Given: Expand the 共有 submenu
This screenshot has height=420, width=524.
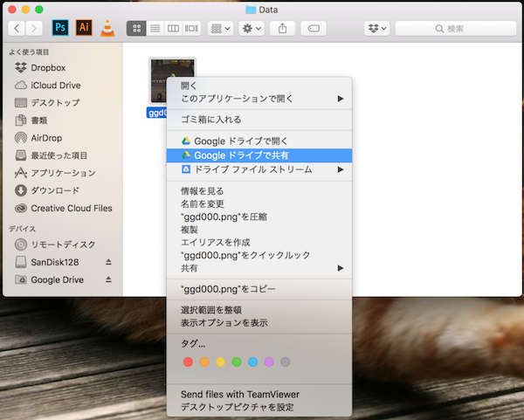Looking at the screenshot, I should click(259, 268).
